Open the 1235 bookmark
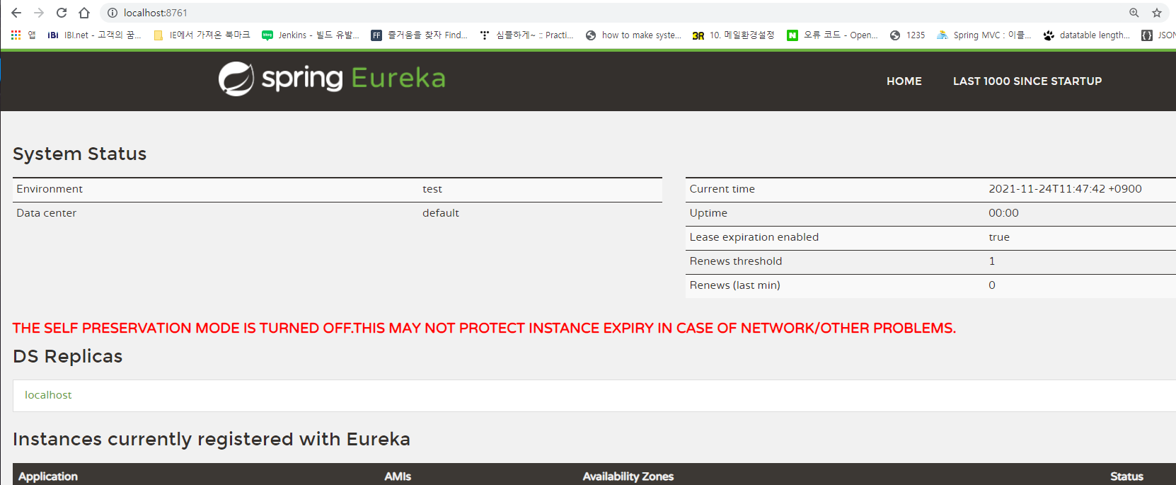This screenshot has width=1176, height=485. click(907, 35)
